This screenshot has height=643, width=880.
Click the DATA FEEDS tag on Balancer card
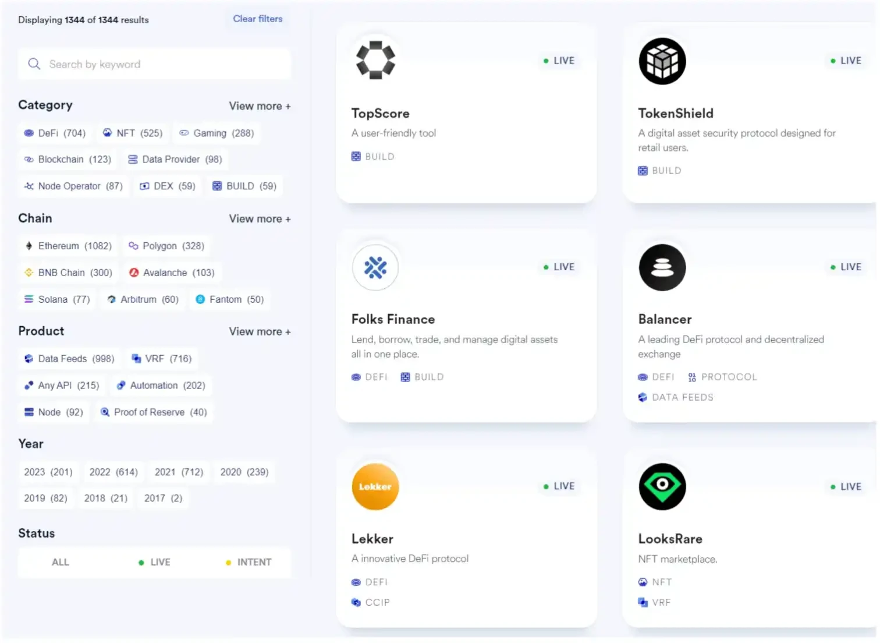click(x=676, y=397)
